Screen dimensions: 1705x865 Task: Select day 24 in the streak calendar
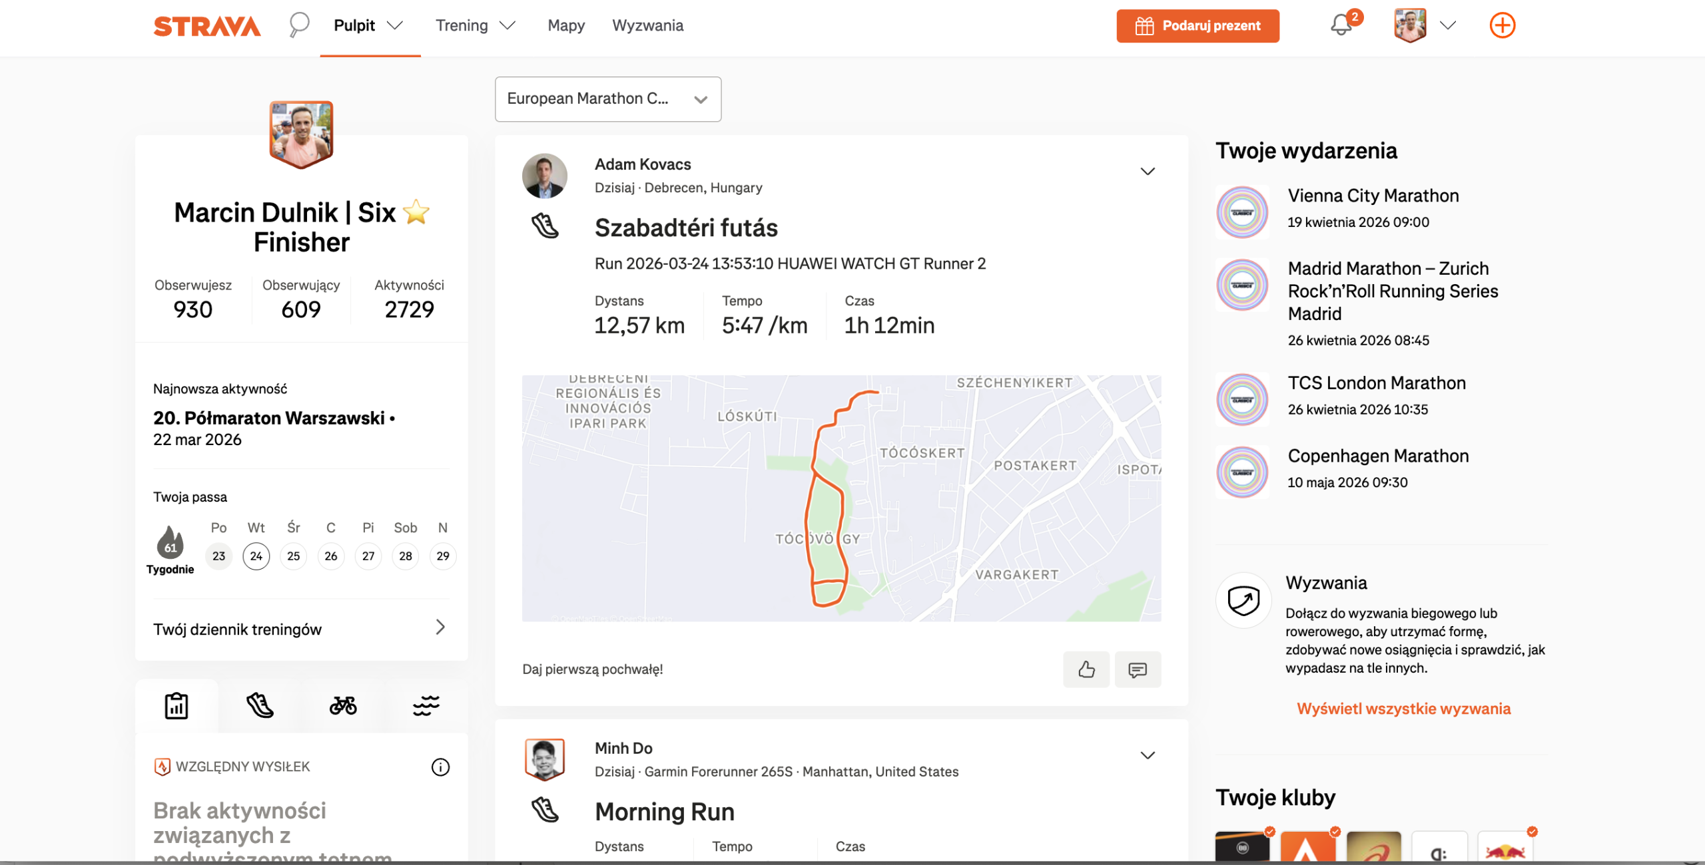pos(256,556)
